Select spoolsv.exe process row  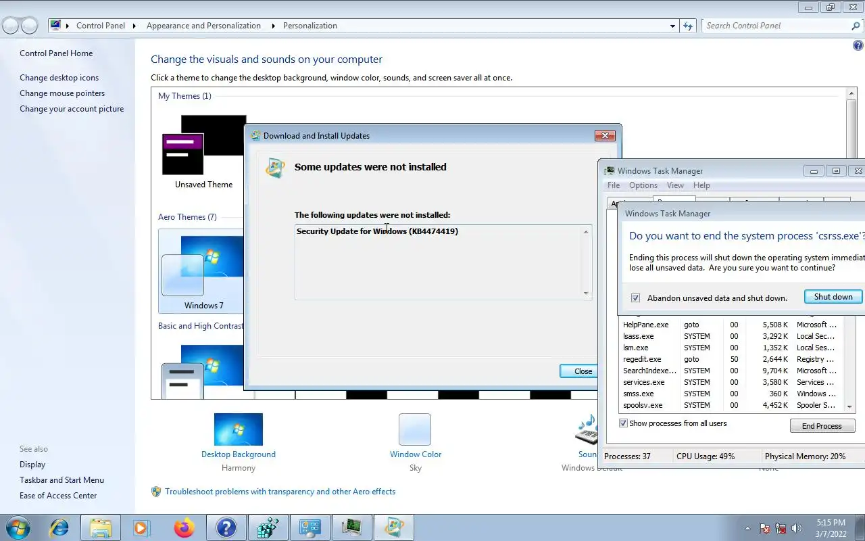pos(732,405)
